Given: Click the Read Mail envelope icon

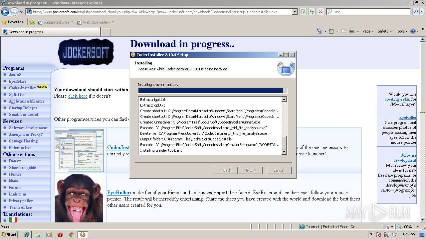Looking at the screenshot, I should coord(343,31).
